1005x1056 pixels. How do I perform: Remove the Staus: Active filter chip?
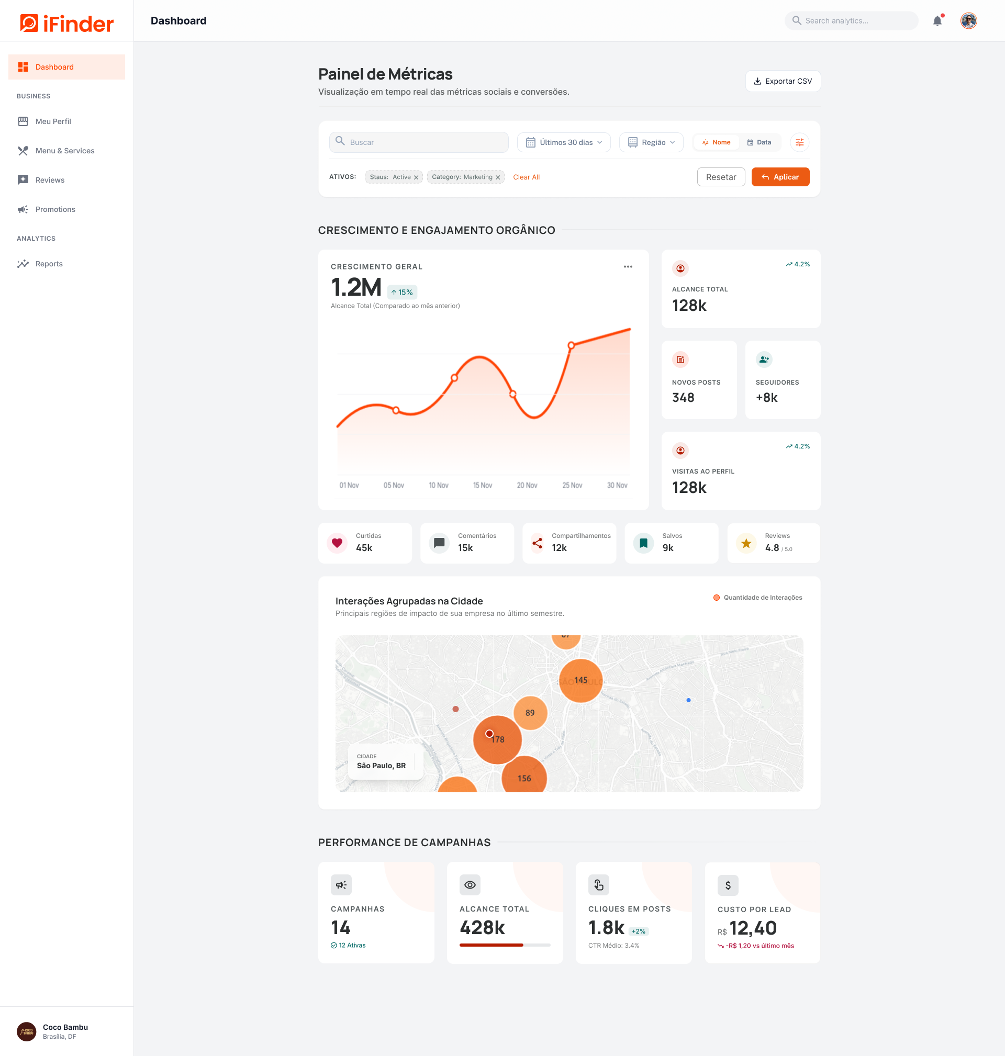tap(416, 177)
